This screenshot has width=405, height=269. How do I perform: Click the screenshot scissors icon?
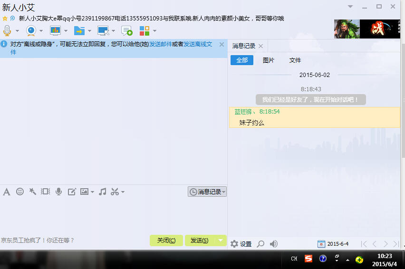click(x=115, y=192)
